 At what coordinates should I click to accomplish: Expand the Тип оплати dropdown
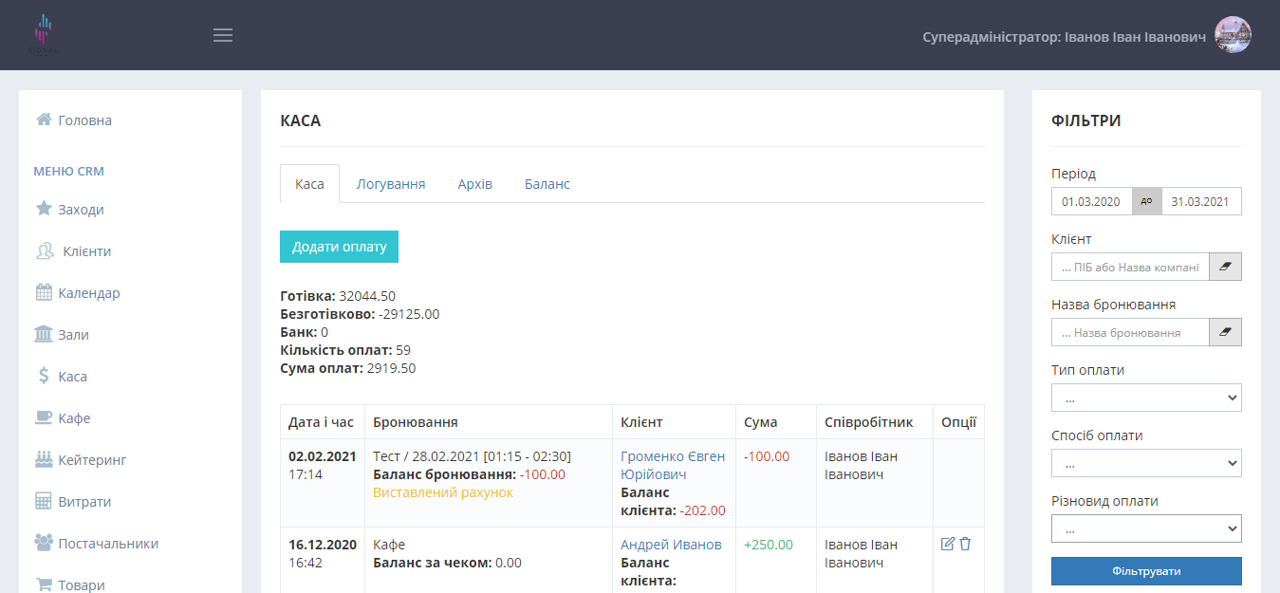1145,398
